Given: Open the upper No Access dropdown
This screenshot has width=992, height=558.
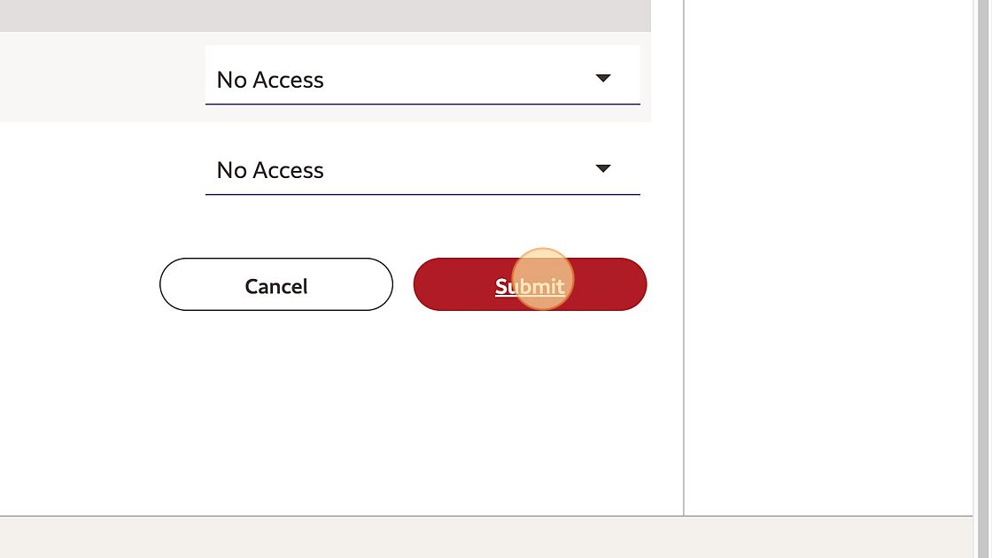Looking at the screenshot, I should [x=422, y=74].
